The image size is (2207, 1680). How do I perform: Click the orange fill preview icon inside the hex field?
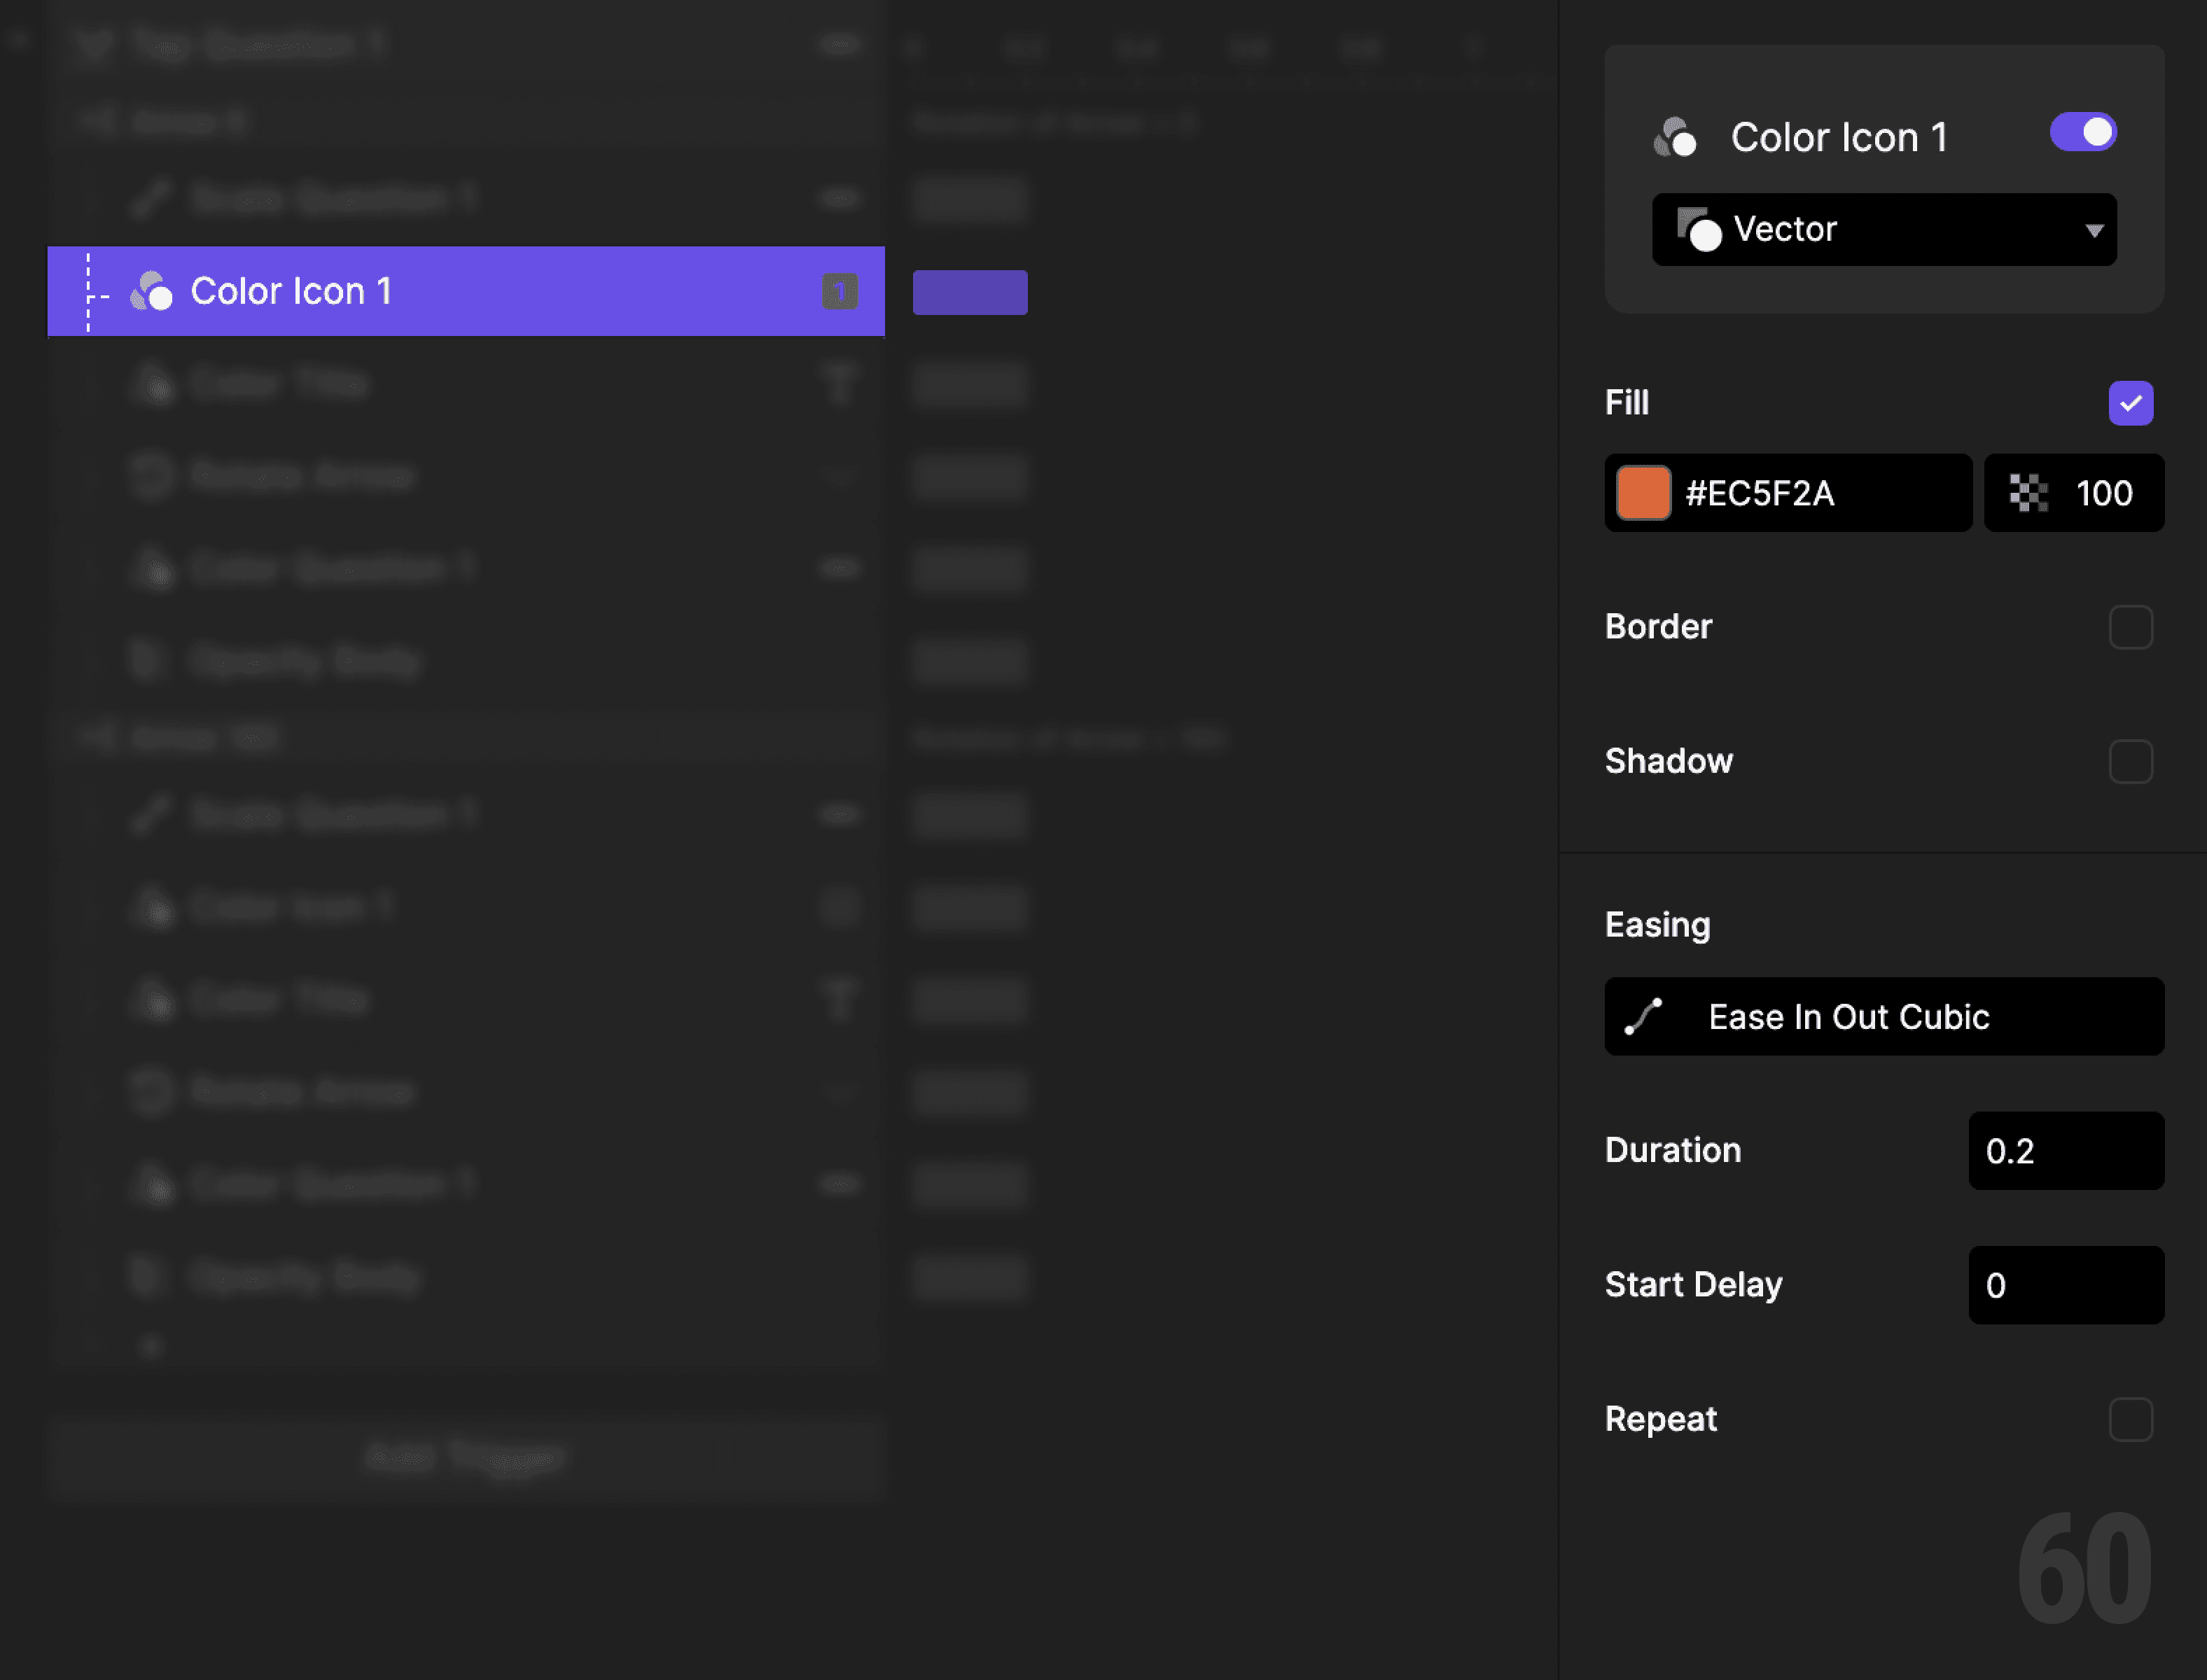[x=1643, y=492]
